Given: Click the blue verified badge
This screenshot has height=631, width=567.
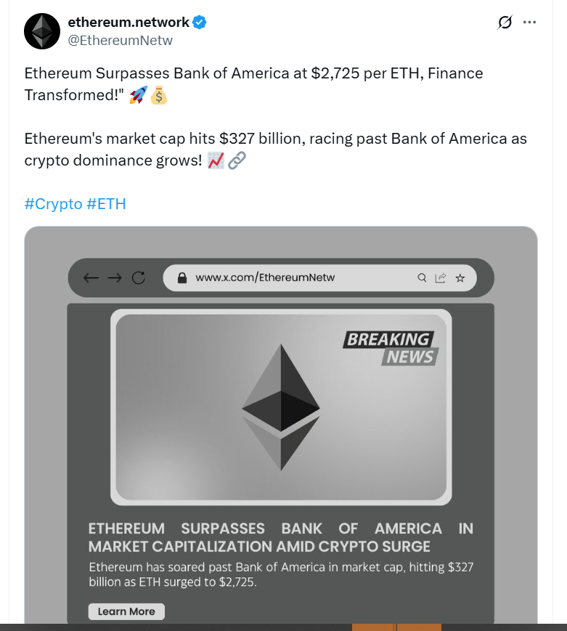Looking at the screenshot, I should [x=200, y=23].
